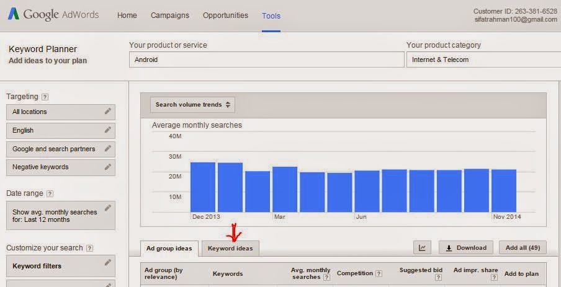Open the Campaigns menu
The width and height of the screenshot is (561, 287).
[x=170, y=15]
